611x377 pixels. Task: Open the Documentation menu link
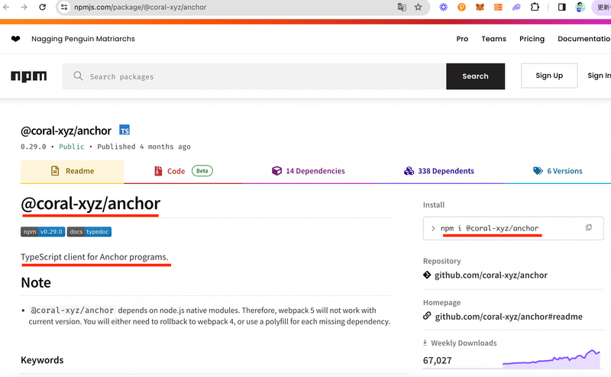pyautogui.click(x=584, y=39)
